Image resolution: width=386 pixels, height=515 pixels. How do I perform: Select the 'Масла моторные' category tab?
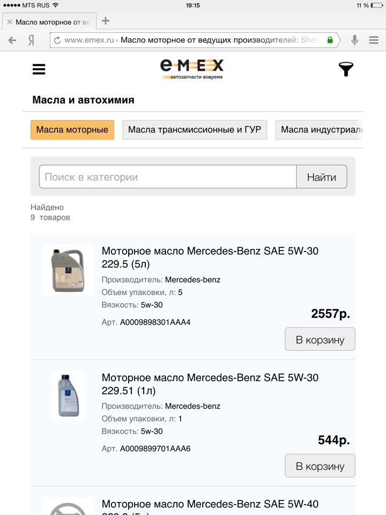point(72,130)
